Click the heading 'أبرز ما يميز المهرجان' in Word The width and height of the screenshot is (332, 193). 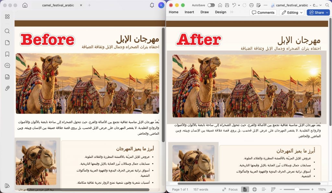coord(296,151)
